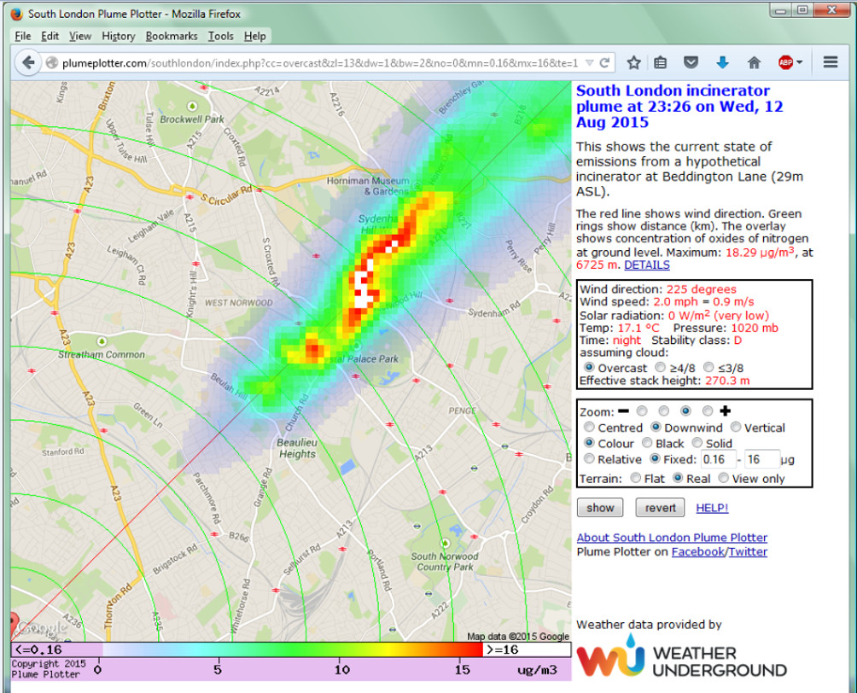Select Solid overlay style
The width and height of the screenshot is (857, 693).
point(697,443)
